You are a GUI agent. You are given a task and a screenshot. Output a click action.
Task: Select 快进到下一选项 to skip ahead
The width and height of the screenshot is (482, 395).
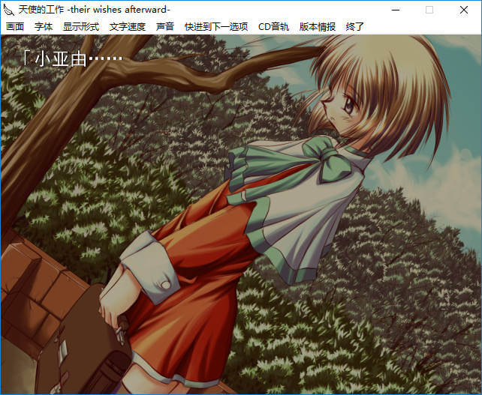(x=216, y=26)
